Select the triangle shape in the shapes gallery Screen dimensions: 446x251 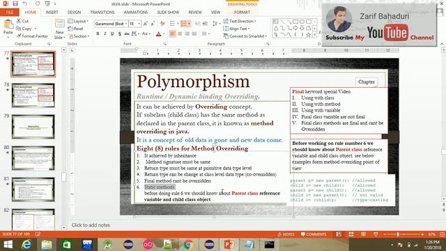(276, 28)
